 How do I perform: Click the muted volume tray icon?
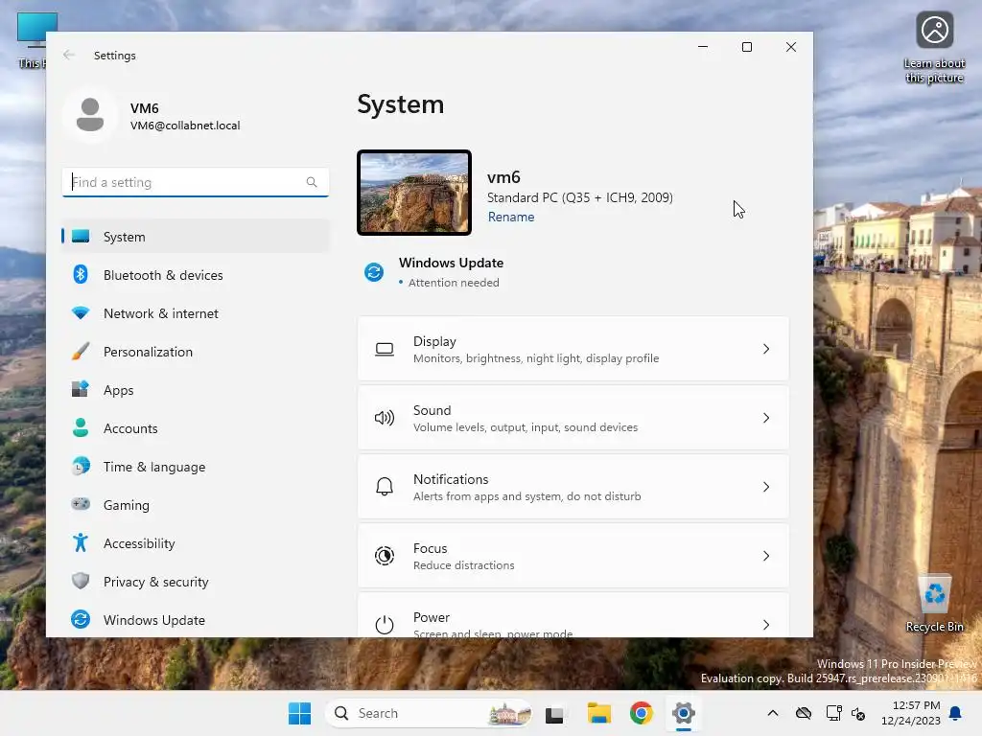click(x=858, y=713)
